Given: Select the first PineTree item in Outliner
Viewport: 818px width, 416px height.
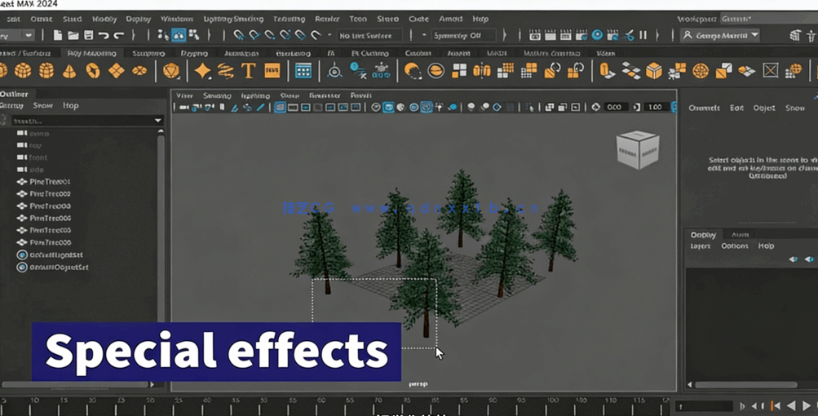Looking at the screenshot, I should tap(50, 182).
